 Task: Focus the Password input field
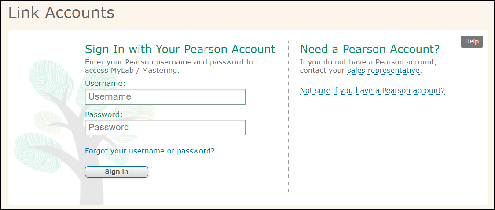[x=165, y=128]
